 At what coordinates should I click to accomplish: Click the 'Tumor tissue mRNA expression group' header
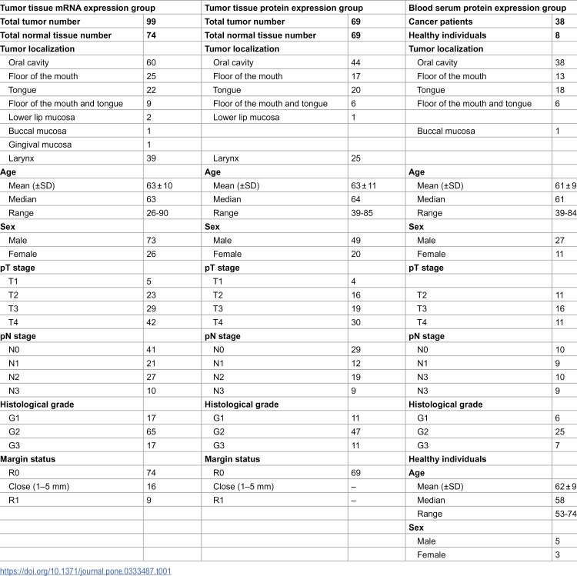click(x=78, y=8)
